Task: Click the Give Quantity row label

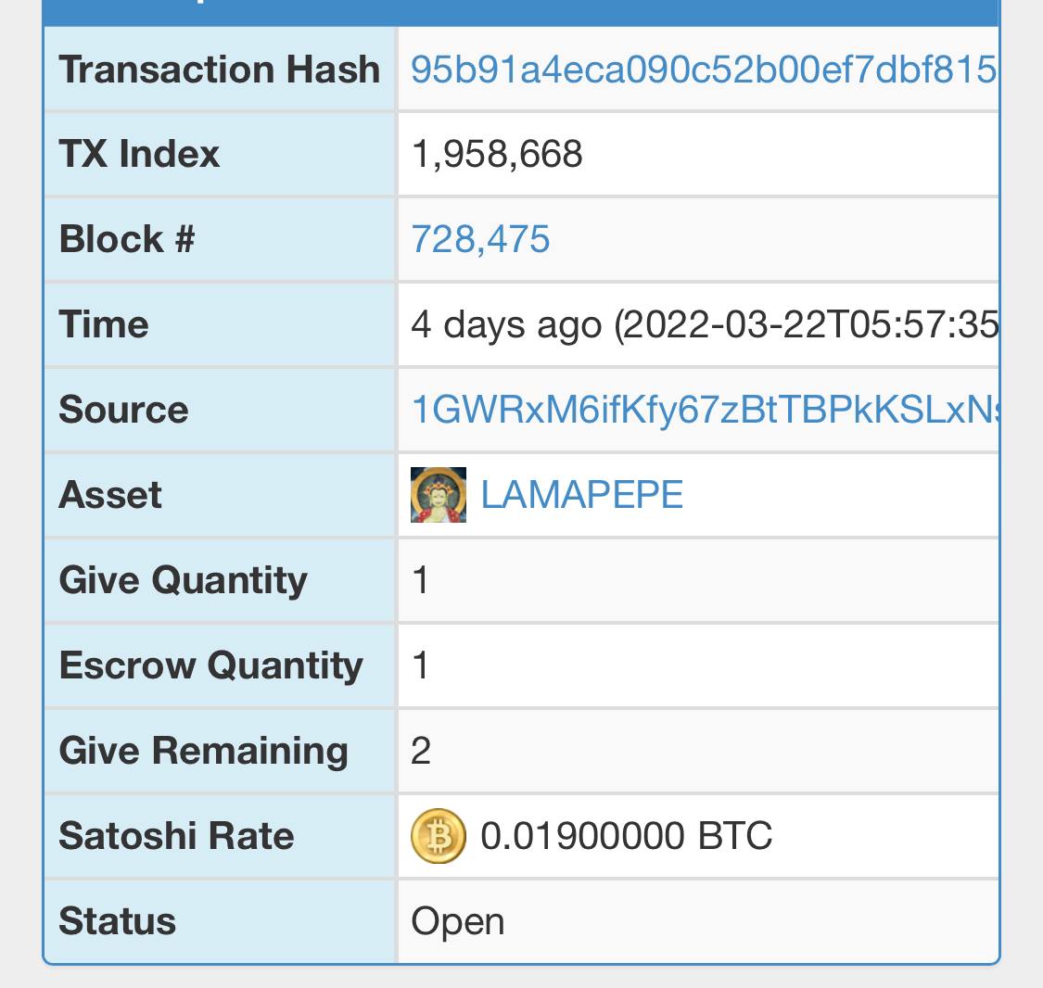Action: tap(184, 580)
